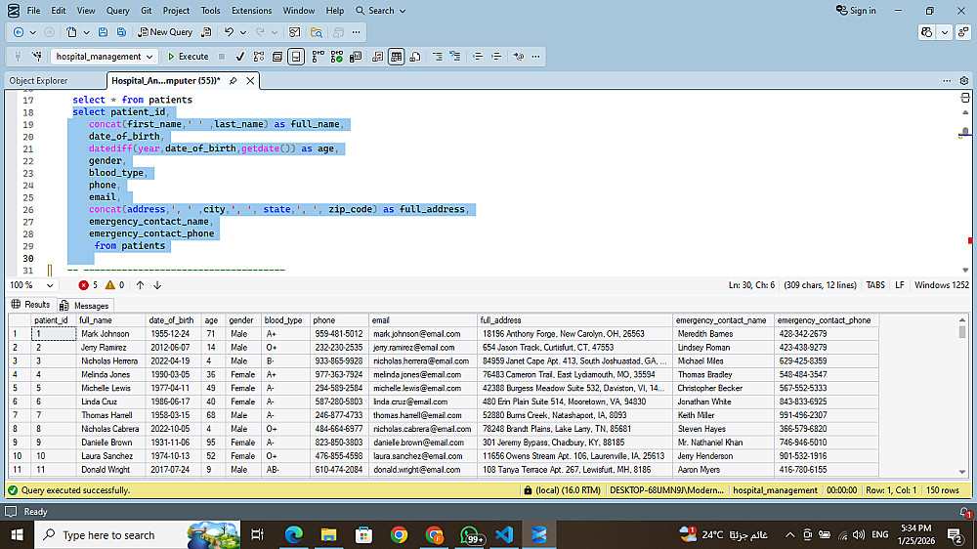This screenshot has height=549, width=977.
Task: Open the Tools menu
Action: (x=210, y=11)
